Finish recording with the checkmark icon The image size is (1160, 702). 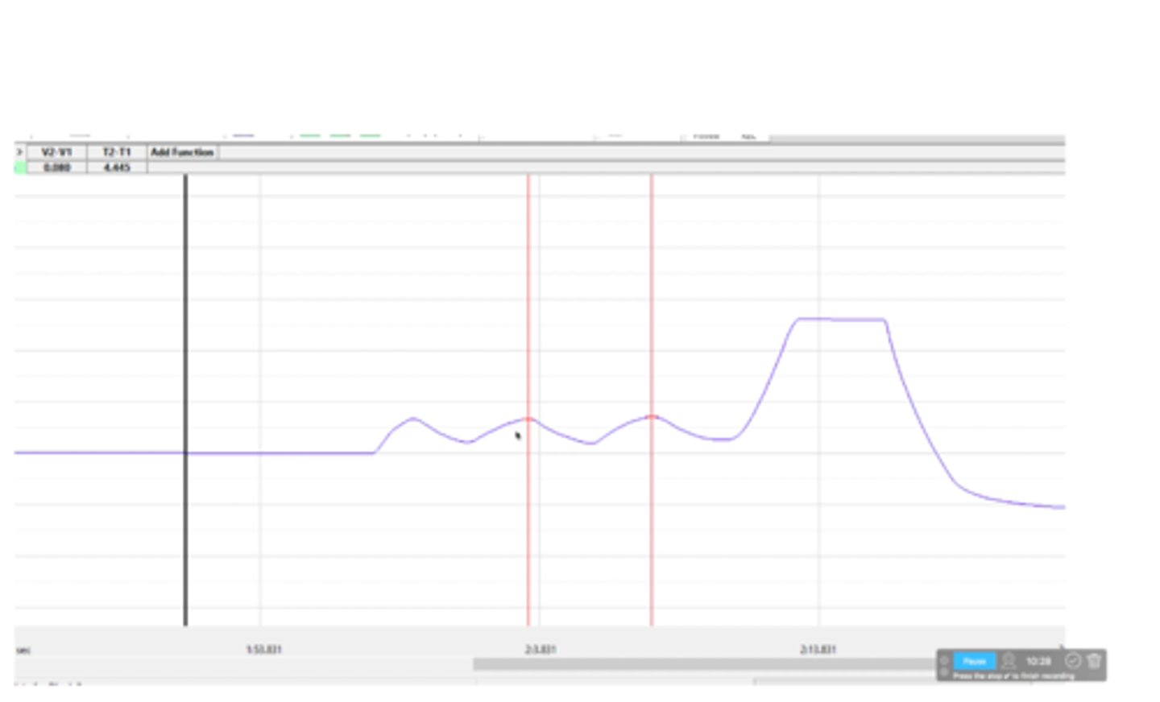pos(1072,661)
